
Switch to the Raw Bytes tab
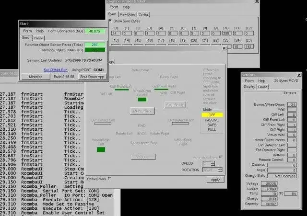(128, 14)
